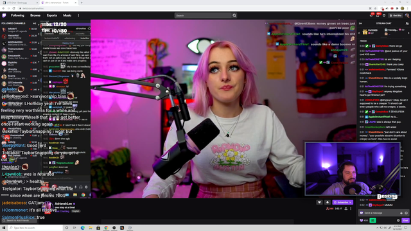Click the Send a message chat field
This screenshot has width=411, height=231.
click(x=381, y=213)
